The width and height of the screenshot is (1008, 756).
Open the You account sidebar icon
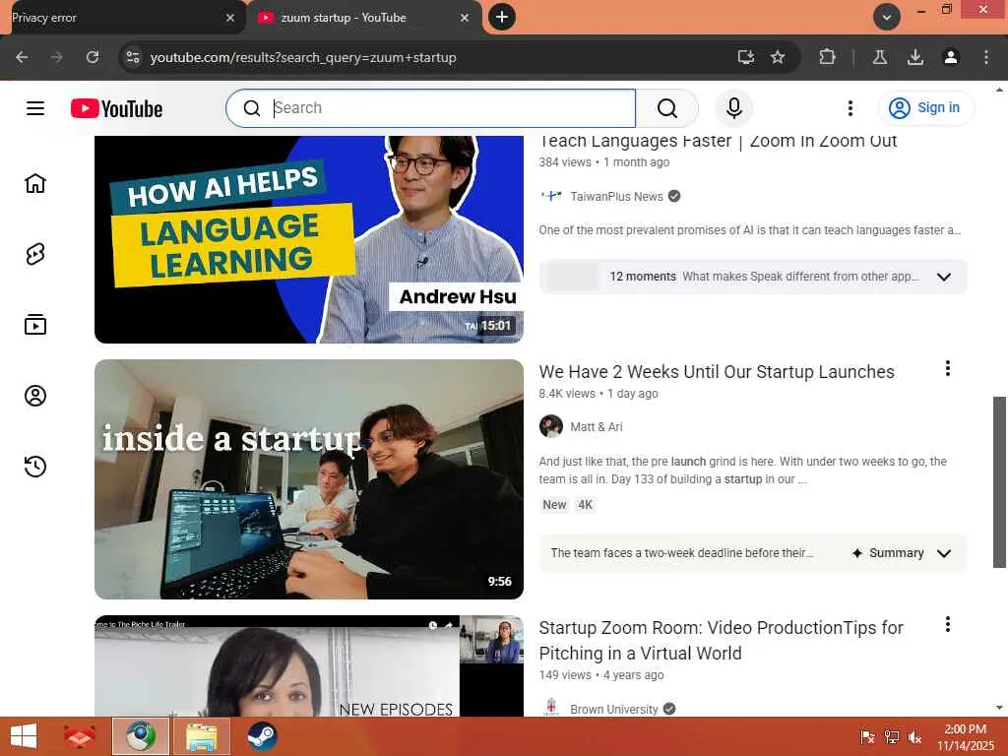tap(35, 396)
